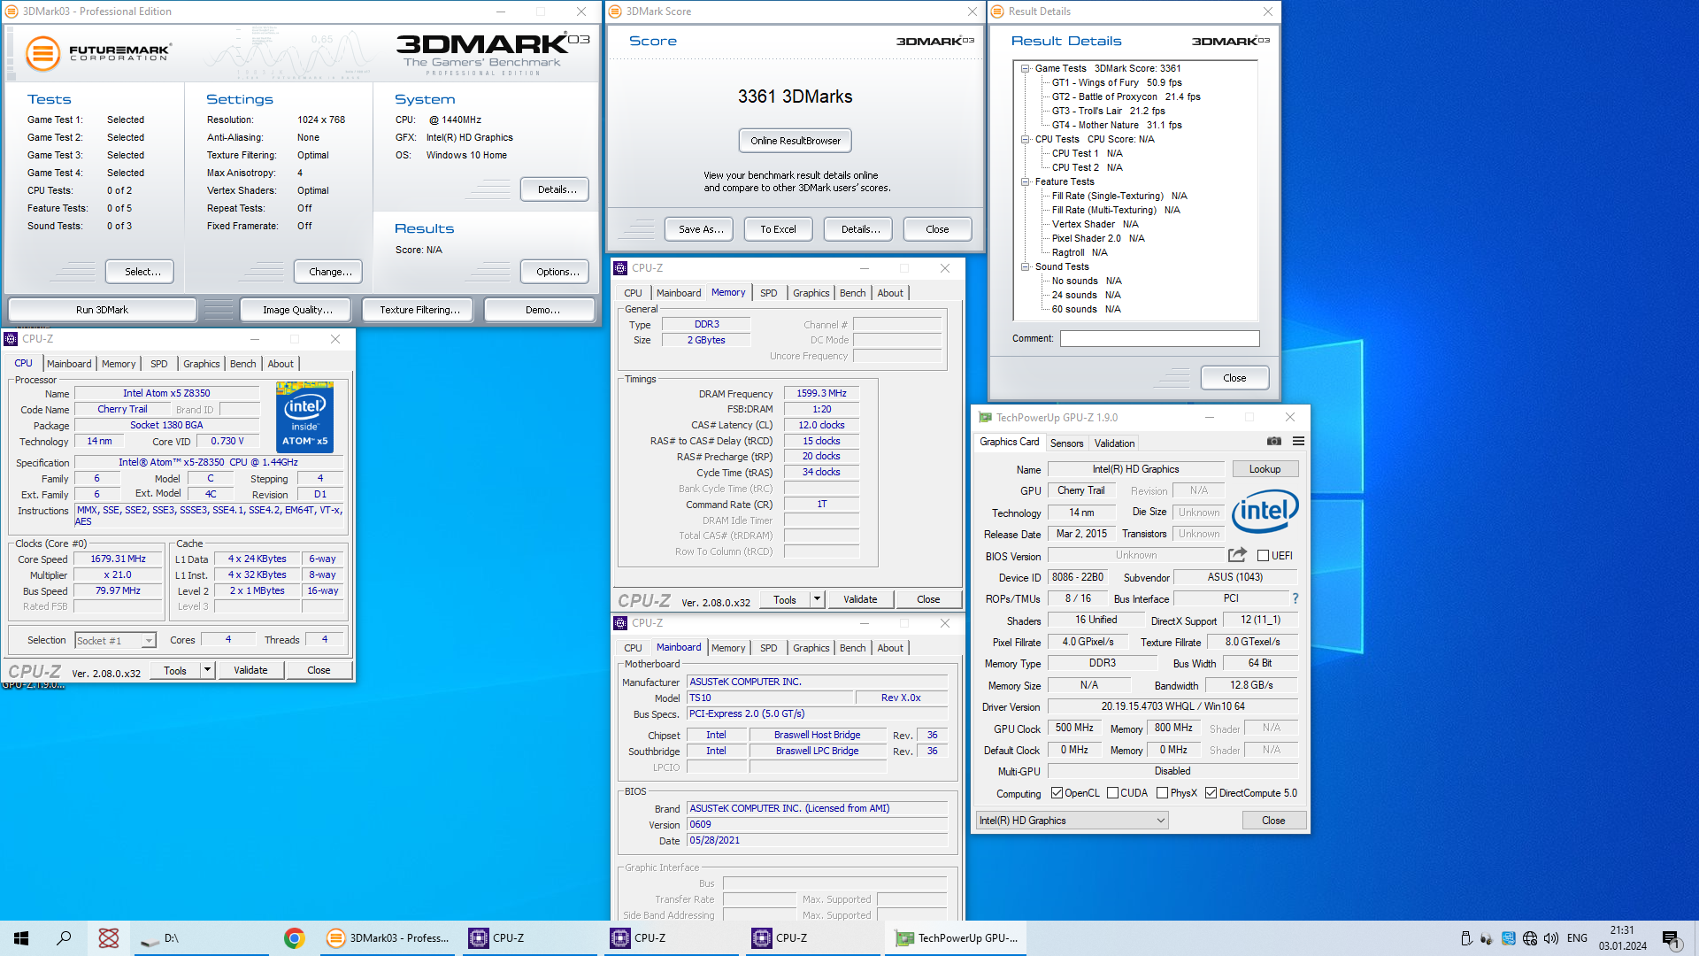Open Mainboard tab in CPU-Z CPU window
Viewport: 1699px width, 956px height.
coord(69,364)
